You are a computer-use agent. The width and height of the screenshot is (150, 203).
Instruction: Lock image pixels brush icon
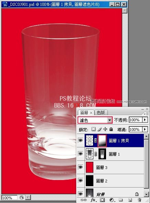coord(100,129)
